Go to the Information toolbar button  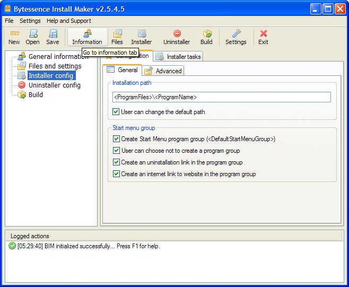(x=87, y=37)
